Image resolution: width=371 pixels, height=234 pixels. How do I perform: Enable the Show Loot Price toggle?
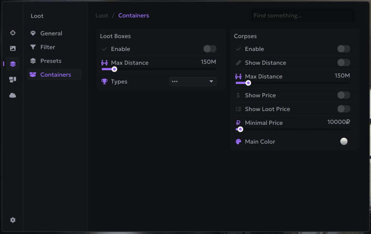click(343, 109)
